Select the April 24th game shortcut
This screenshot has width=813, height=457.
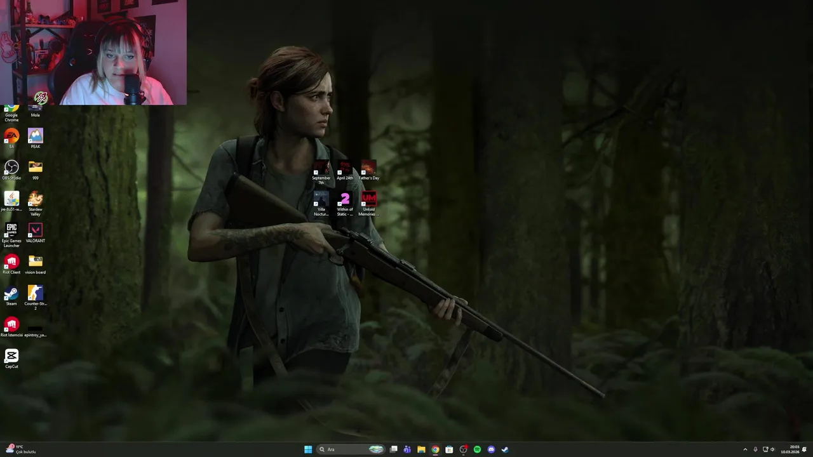(x=345, y=170)
